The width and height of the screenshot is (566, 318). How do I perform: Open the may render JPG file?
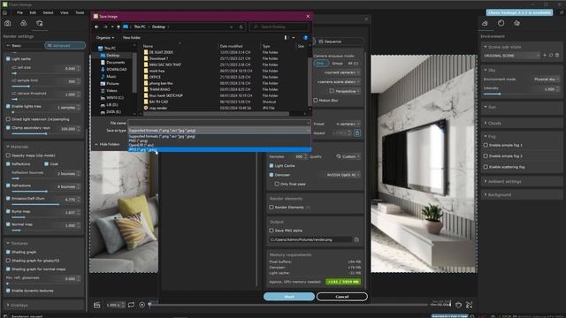coord(158,108)
